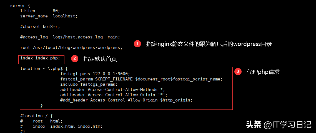Image resolution: width=316 pixels, height=133 pixels.
Task: Click the include fastcgi_params line
Action: (x=89, y=84)
